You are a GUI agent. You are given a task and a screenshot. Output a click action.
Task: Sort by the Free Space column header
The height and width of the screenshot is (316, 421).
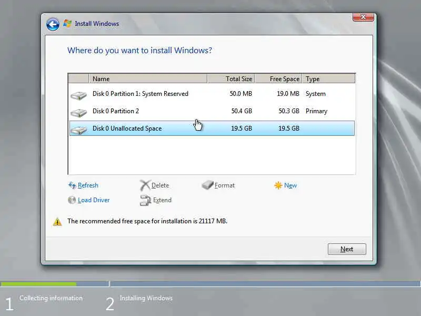pyautogui.click(x=278, y=78)
